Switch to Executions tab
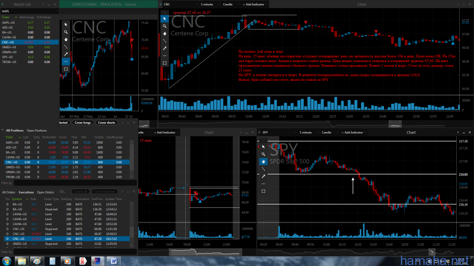This screenshot has height=266, width=474. coord(26,193)
